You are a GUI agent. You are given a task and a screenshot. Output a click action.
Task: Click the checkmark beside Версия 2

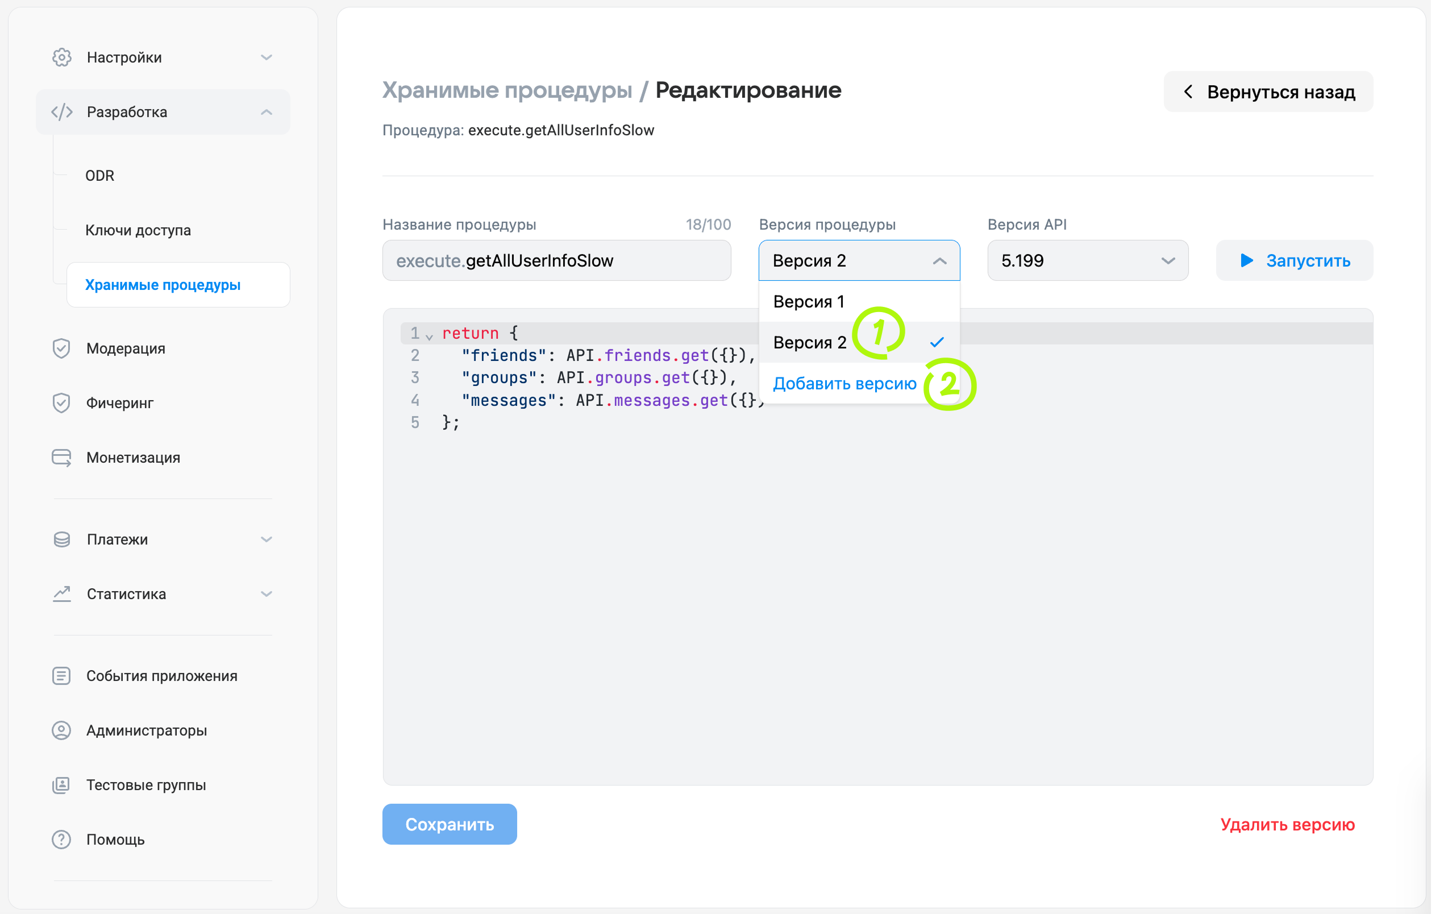click(x=937, y=342)
